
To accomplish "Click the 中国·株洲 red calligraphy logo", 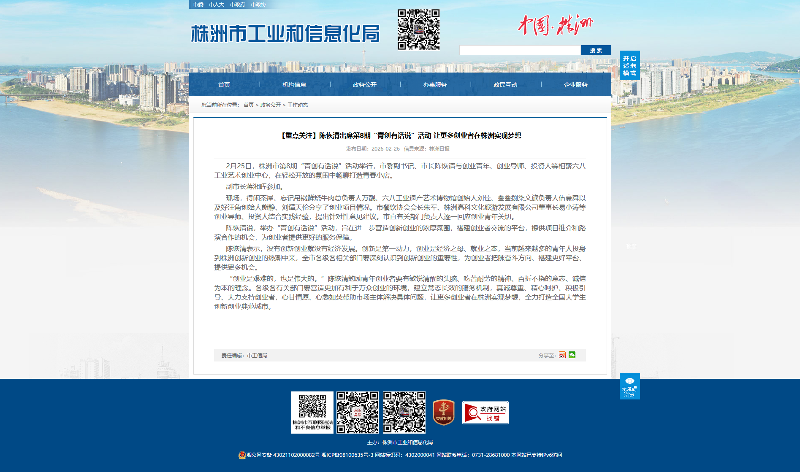I will coord(555,25).
